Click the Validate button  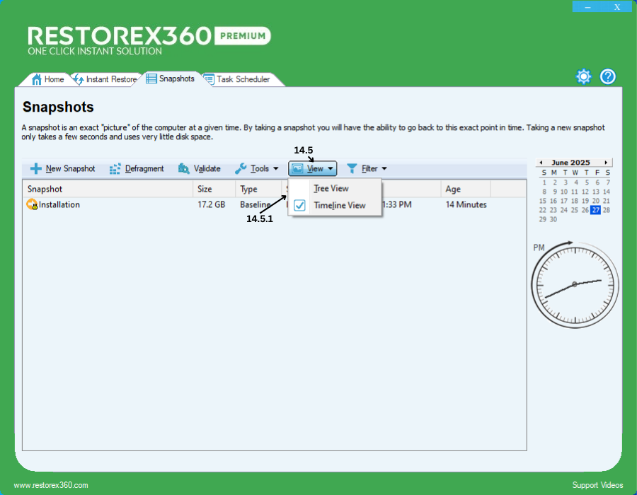(x=200, y=168)
